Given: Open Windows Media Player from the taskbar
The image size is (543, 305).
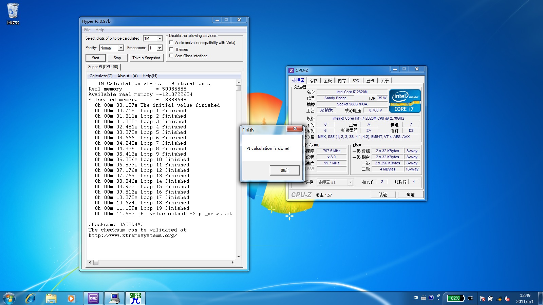Looking at the screenshot, I should coord(71,298).
